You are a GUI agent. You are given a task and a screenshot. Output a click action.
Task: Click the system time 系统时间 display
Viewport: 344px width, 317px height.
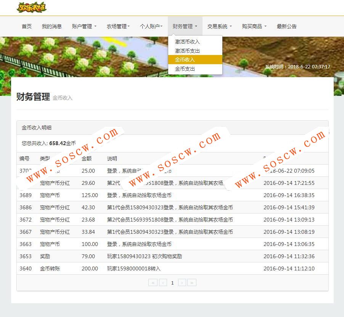tap(297, 66)
